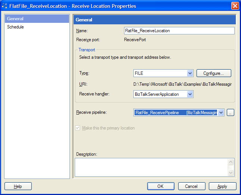Click the ellipsis button next to Receive pipeline
The image size is (241, 195).
tap(230, 113)
